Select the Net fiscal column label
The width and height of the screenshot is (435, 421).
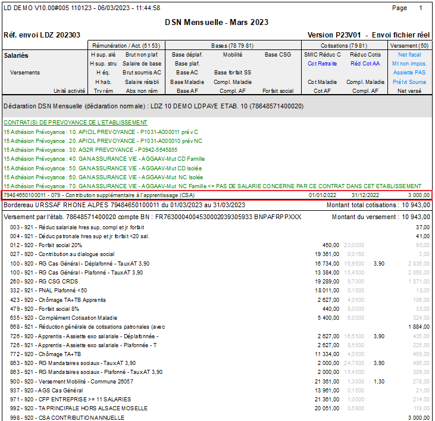409,55
